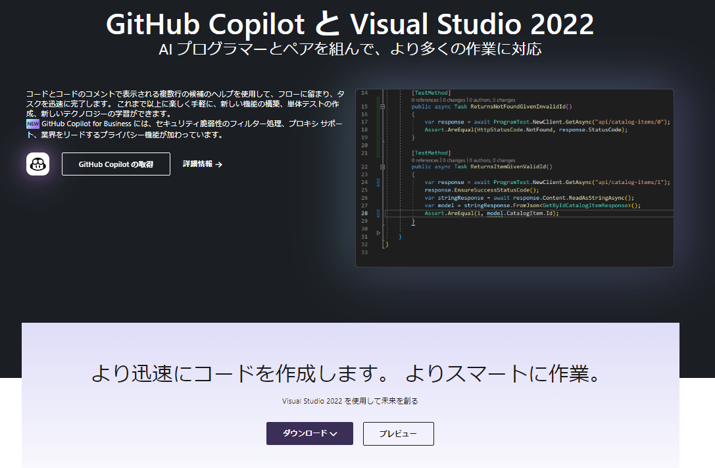Screen dimensions: 715x468
Task: Collapse the ReturnsNotFoundGivenInvalidId method fold box
Action: 382,106
